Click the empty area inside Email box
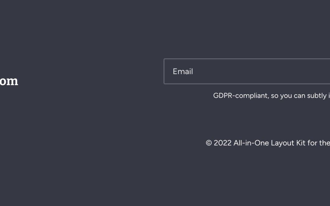The width and height of the screenshot is (330, 206). pyautogui.click(x=261, y=71)
